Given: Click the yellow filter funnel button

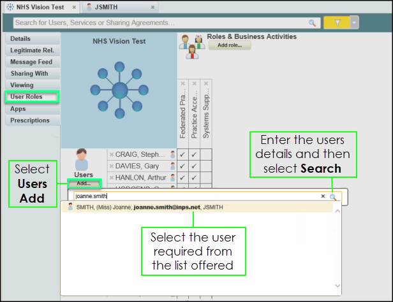Looking at the screenshot, I should tap(335, 22).
